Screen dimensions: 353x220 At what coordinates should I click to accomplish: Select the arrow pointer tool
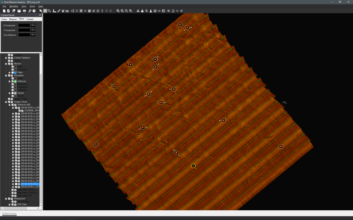coord(41,11)
